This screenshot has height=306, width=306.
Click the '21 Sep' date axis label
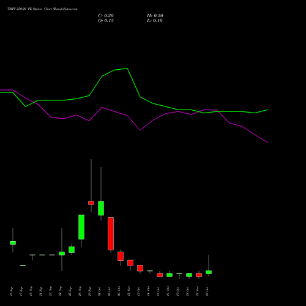click(x=40, y=291)
